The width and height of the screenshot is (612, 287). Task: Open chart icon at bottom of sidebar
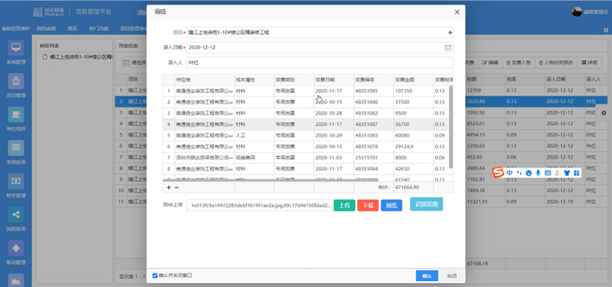pyautogui.click(x=16, y=280)
